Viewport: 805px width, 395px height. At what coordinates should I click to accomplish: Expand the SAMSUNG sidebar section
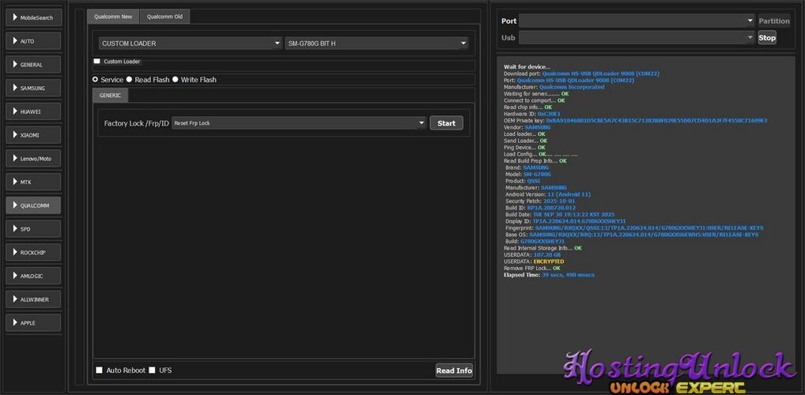pyautogui.click(x=33, y=88)
